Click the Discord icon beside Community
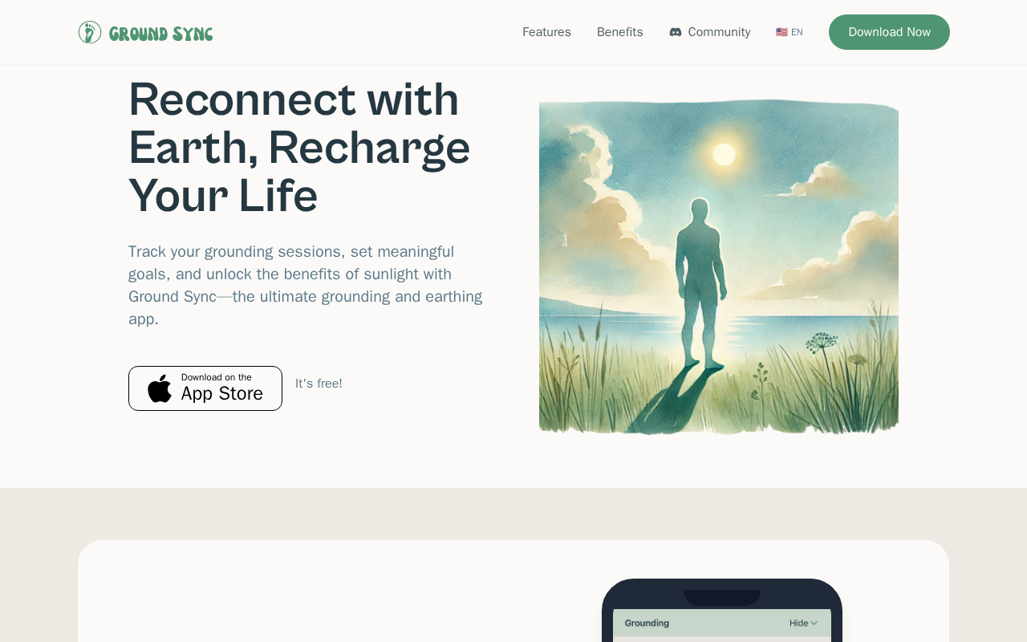The image size is (1027, 642). tap(676, 32)
